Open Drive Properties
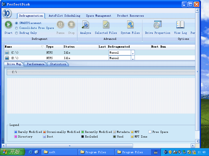The width and height of the screenshot is (209, 156). coord(158,25)
